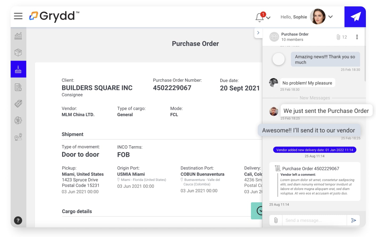Click the Purchase Order group avatar
This screenshot has width=376, height=237.
274,37
